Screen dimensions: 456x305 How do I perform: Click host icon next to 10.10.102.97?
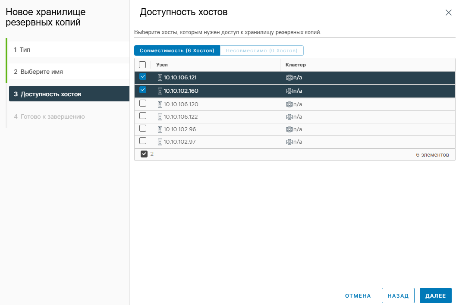(160, 142)
